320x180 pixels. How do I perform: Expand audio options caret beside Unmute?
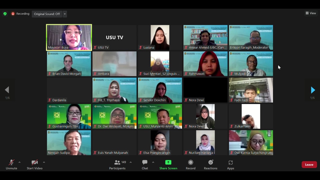coord(19,162)
